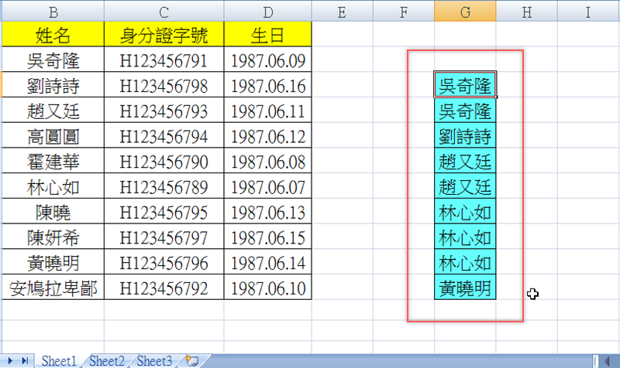Select the birthday cell 1987.06.14
Screen dimensions: 620x368
coord(267,262)
